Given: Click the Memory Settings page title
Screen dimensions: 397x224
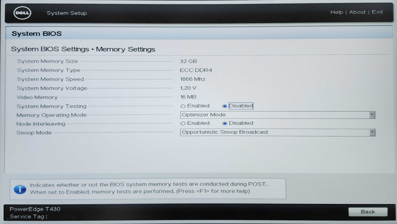Looking at the screenshot, I should pos(83,49).
